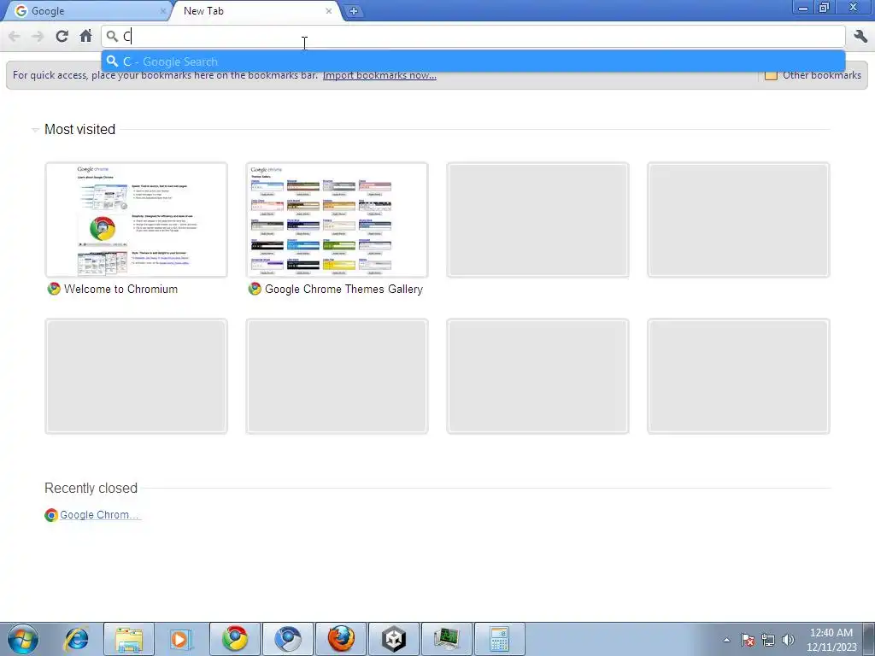Collapse the Most visited section
875x656 pixels.
click(x=35, y=130)
